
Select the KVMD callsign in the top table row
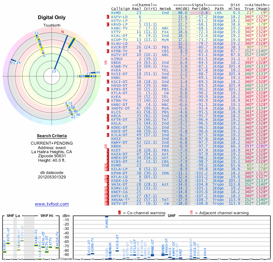[x=116, y=13]
